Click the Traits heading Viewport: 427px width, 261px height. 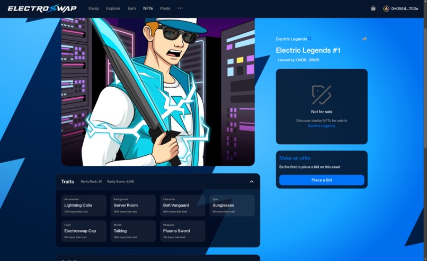pyautogui.click(x=67, y=181)
